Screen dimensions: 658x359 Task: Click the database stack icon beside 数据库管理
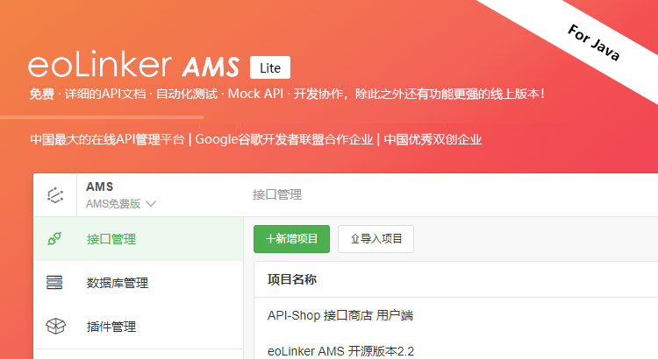(54, 282)
